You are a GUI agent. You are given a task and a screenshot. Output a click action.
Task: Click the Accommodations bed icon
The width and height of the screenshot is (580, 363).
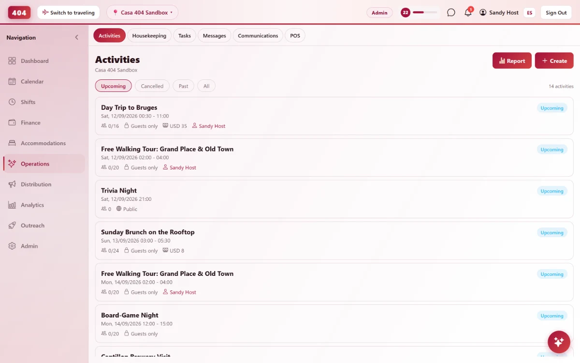(x=12, y=143)
